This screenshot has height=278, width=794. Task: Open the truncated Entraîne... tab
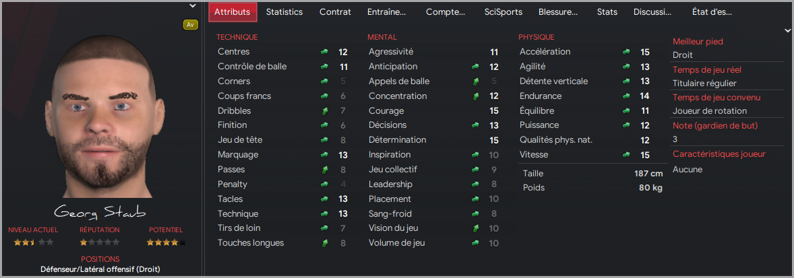[386, 12]
